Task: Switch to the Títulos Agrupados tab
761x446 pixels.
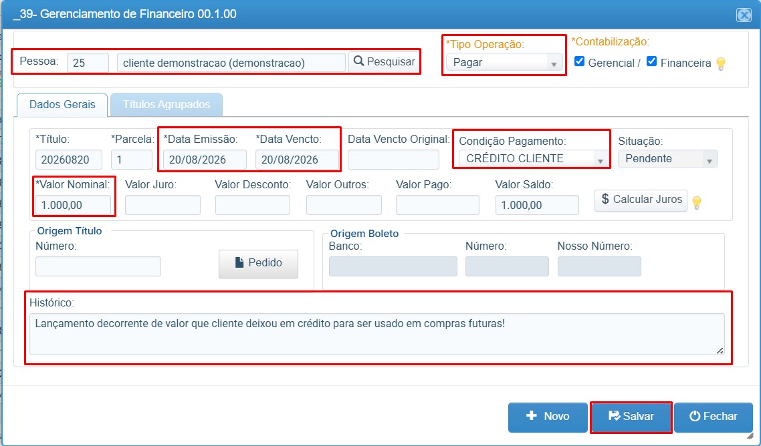Action: [167, 105]
